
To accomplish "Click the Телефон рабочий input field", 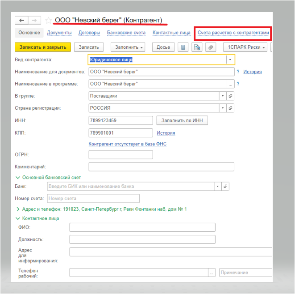I will 139,273.
